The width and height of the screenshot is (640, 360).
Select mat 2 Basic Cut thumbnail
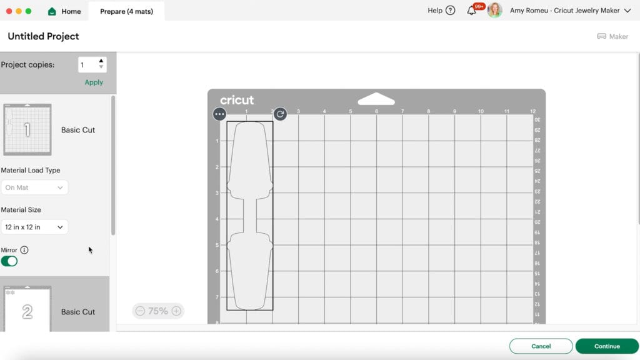pos(27,309)
